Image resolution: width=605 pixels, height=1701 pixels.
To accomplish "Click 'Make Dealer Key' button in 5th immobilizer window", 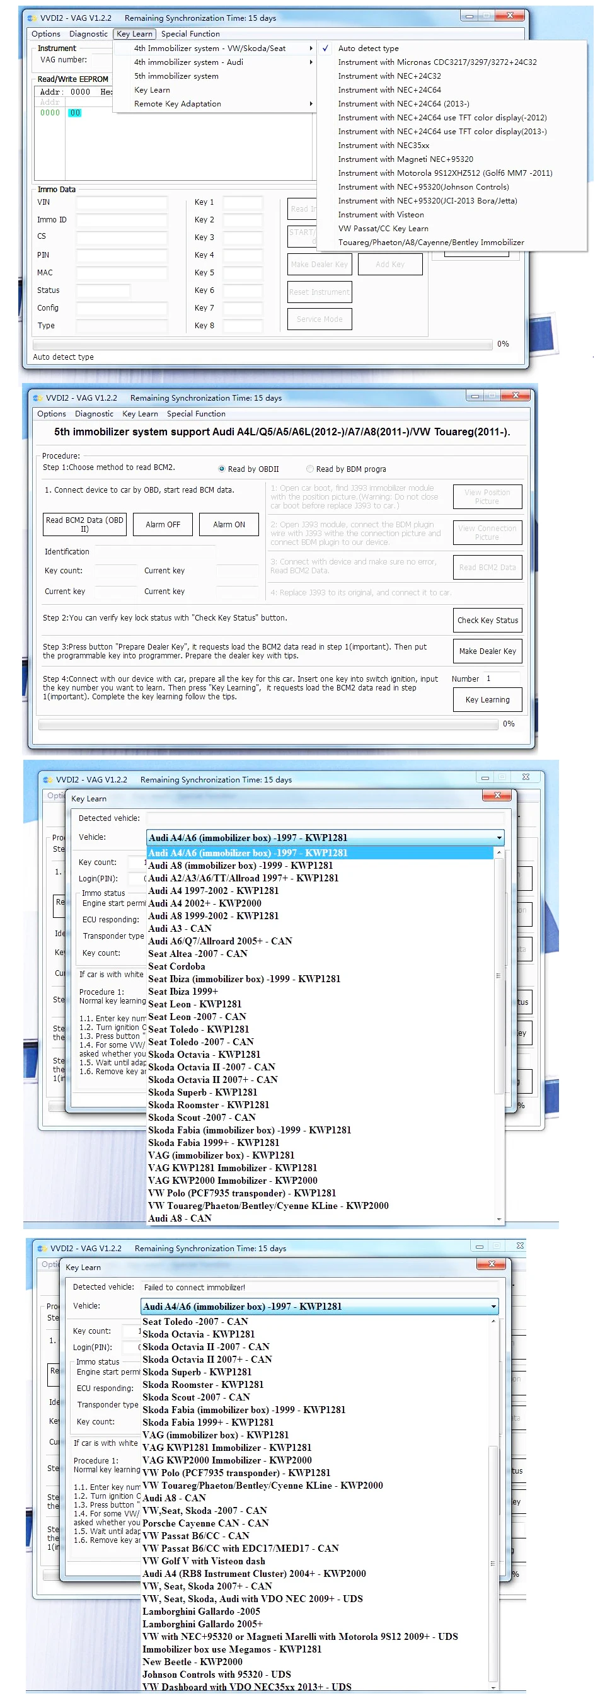I will [487, 652].
